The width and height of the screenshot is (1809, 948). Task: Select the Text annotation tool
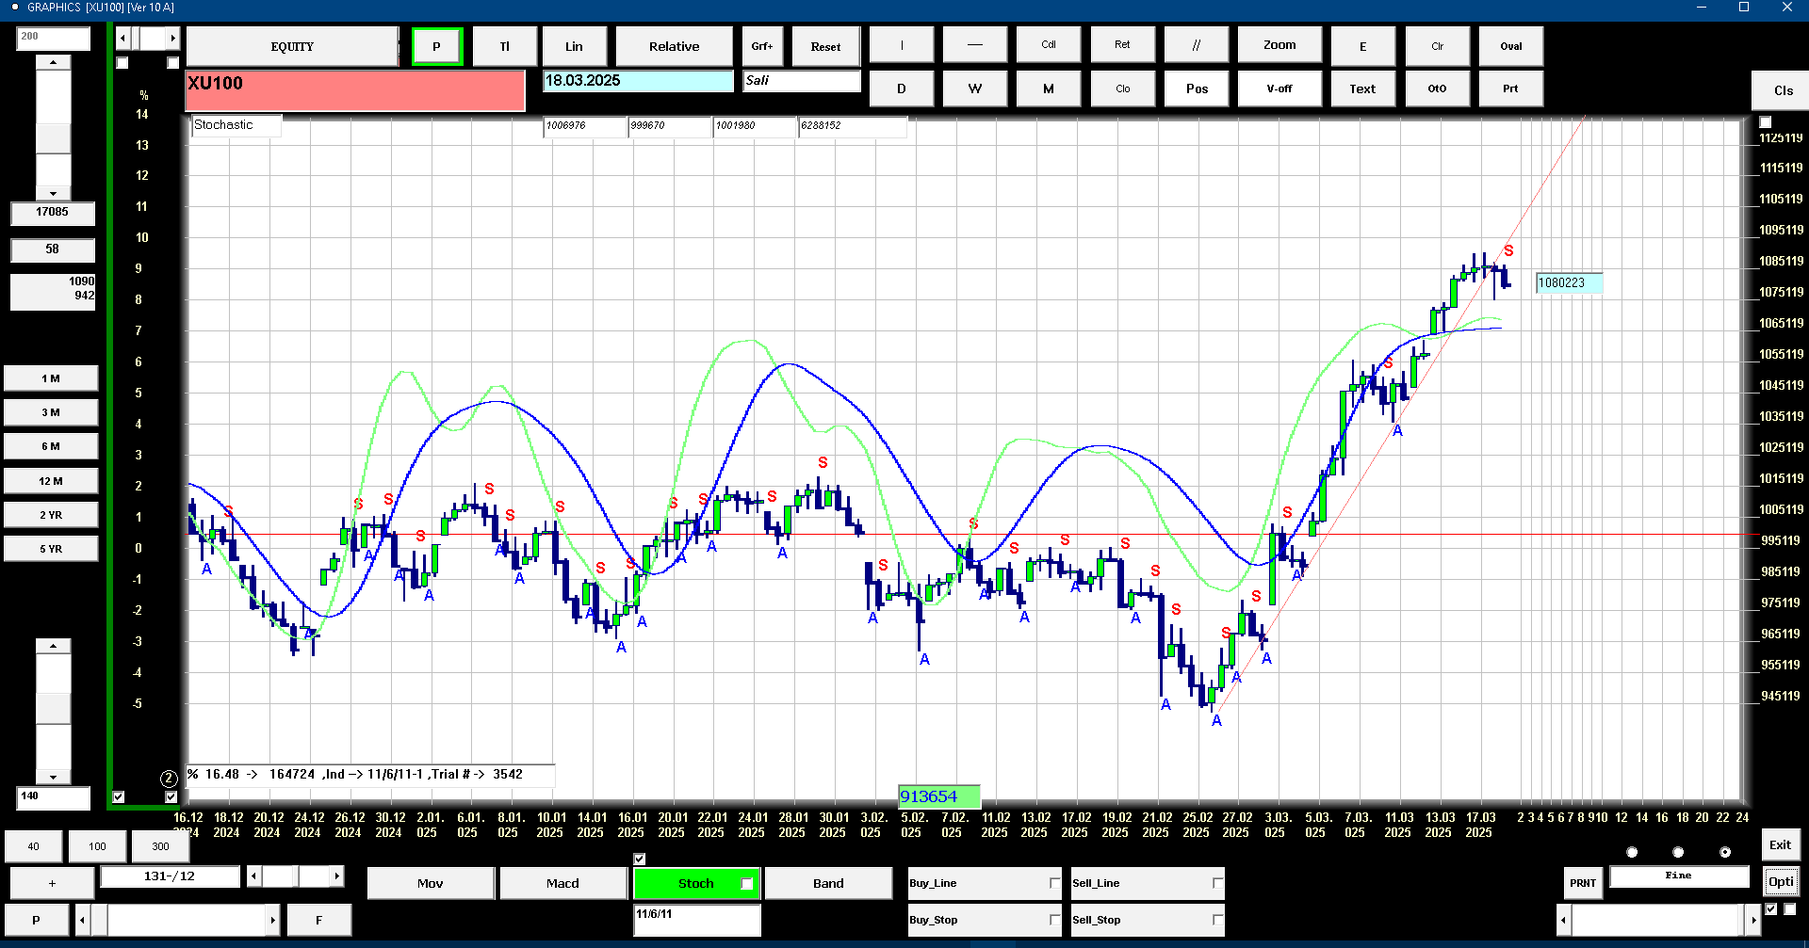(x=1362, y=88)
